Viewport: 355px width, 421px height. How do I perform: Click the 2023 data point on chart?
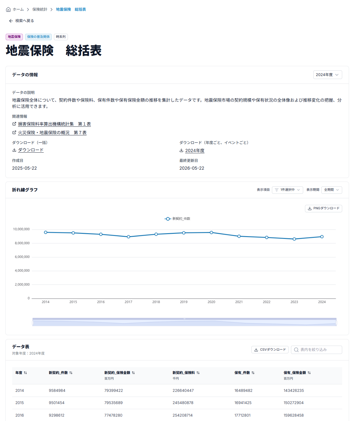pos(294,239)
